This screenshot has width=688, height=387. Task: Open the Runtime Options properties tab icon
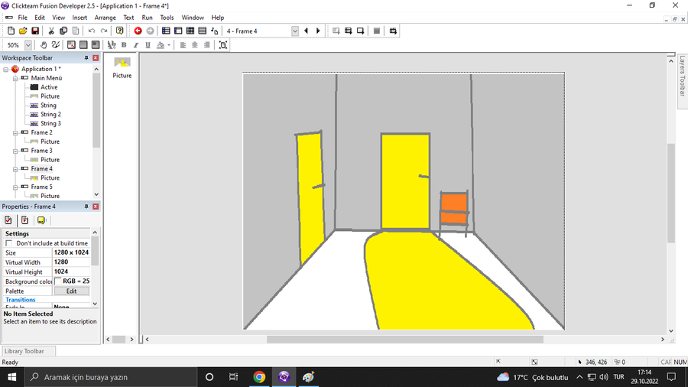click(24, 220)
